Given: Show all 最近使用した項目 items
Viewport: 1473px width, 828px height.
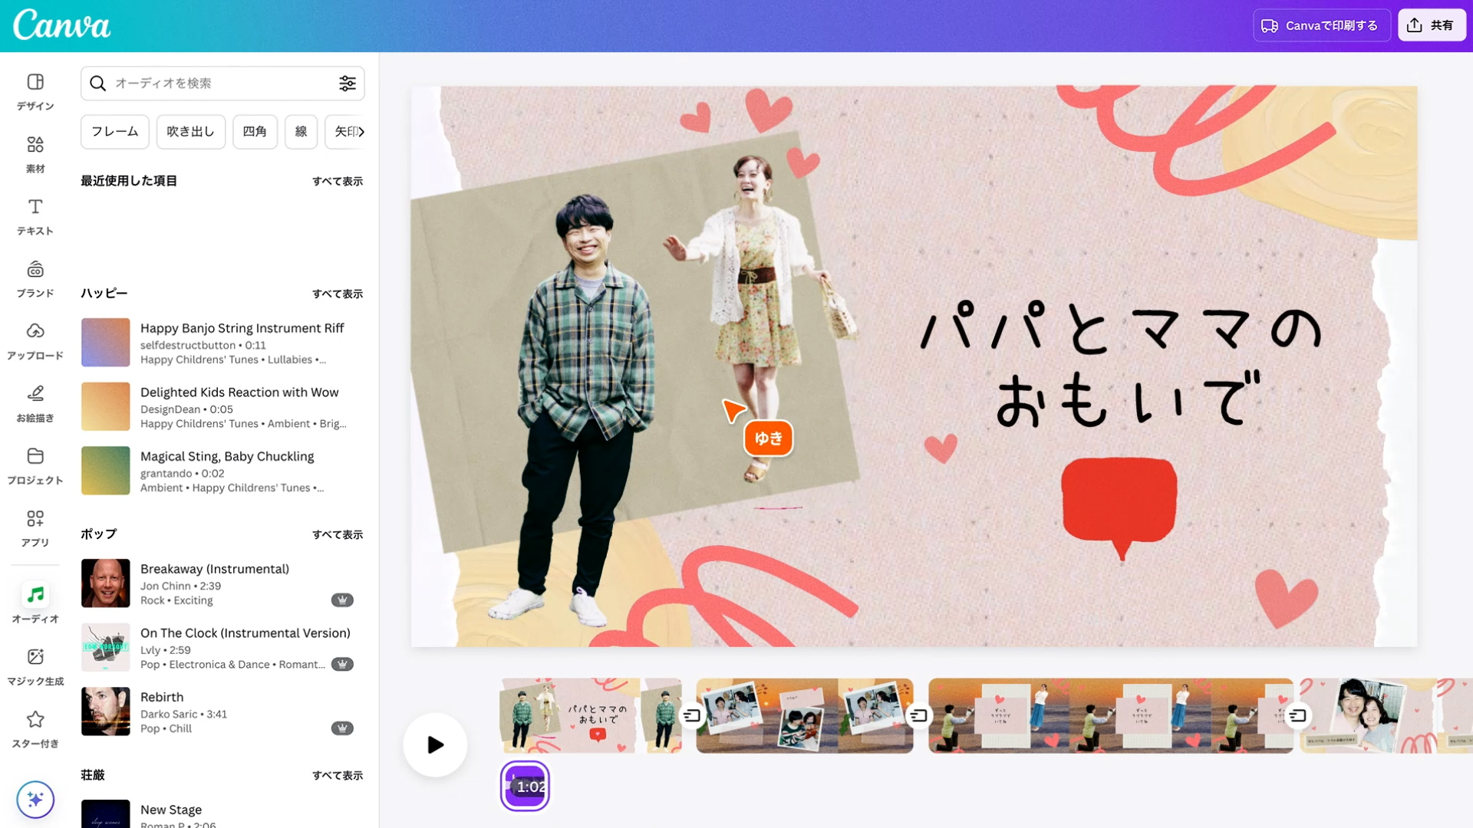Looking at the screenshot, I should tap(338, 182).
